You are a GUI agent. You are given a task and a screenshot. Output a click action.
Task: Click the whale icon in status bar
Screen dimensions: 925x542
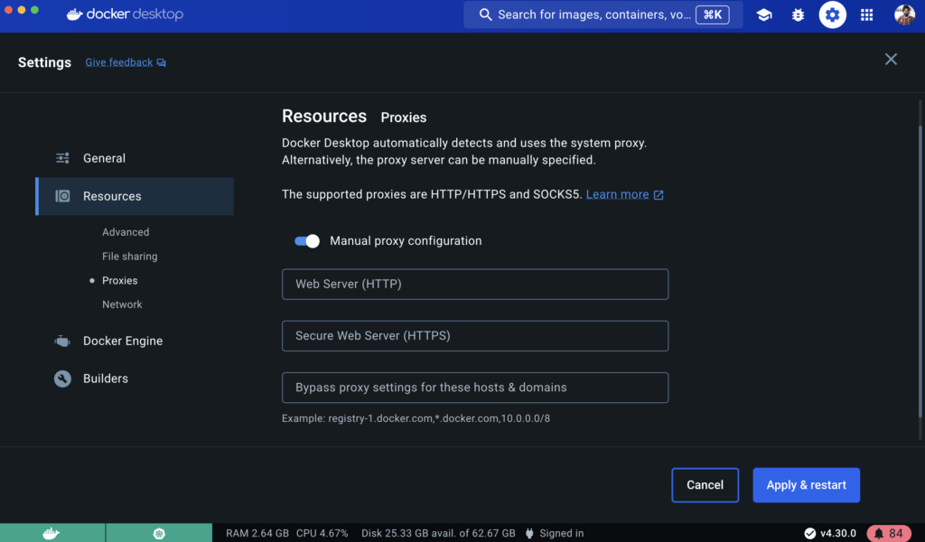click(51, 533)
